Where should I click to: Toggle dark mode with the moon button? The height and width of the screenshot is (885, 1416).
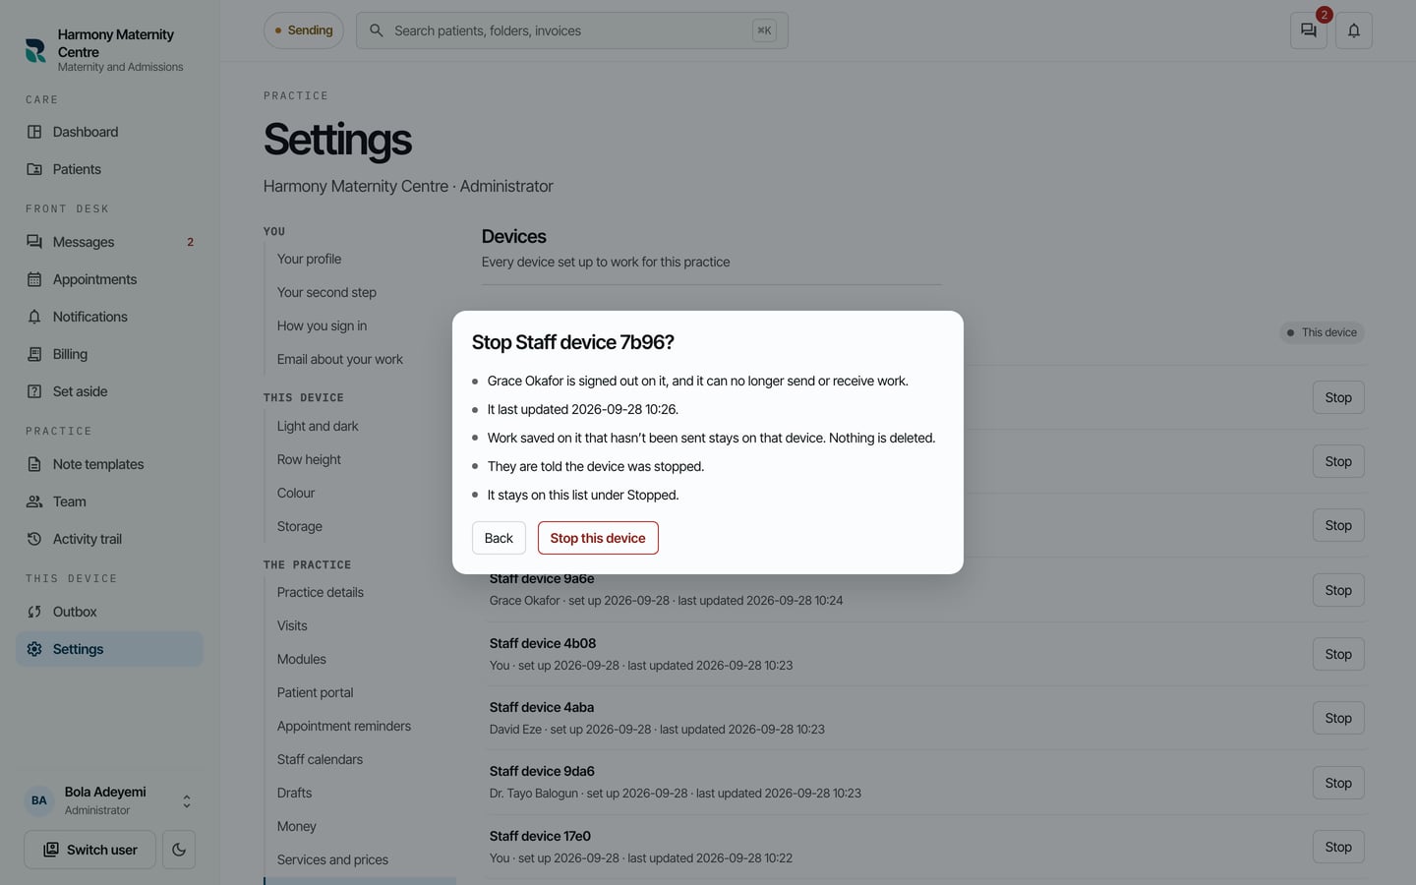[179, 850]
